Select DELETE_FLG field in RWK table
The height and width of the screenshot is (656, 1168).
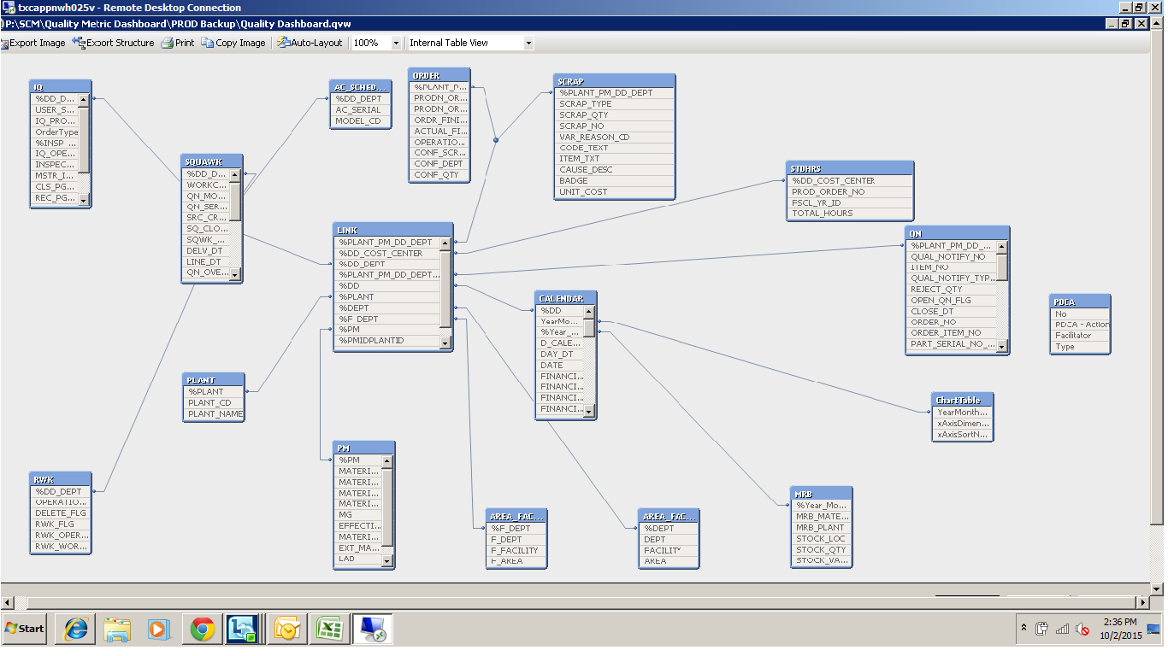click(60, 513)
